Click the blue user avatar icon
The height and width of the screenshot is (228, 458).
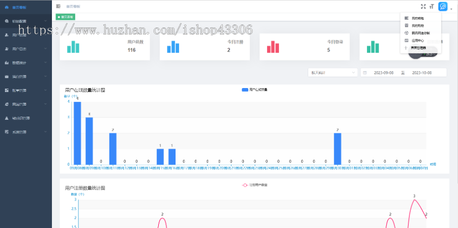(x=443, y=7)
